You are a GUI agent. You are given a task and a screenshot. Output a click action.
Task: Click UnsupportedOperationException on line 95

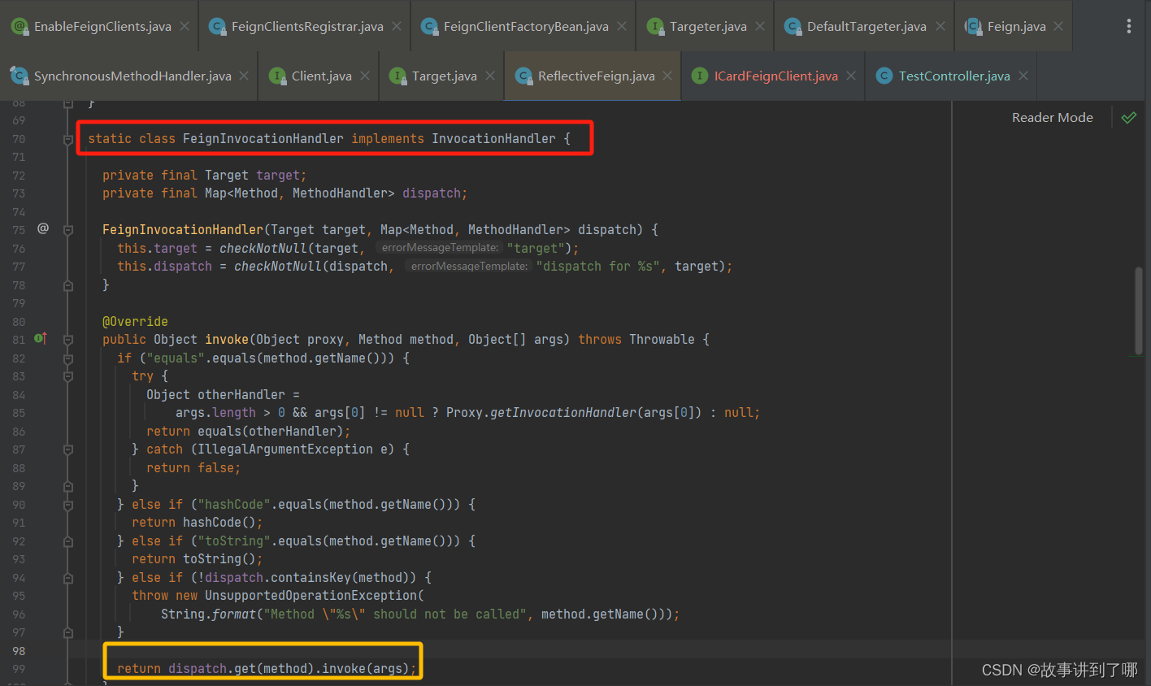click(x=311, y=596)
